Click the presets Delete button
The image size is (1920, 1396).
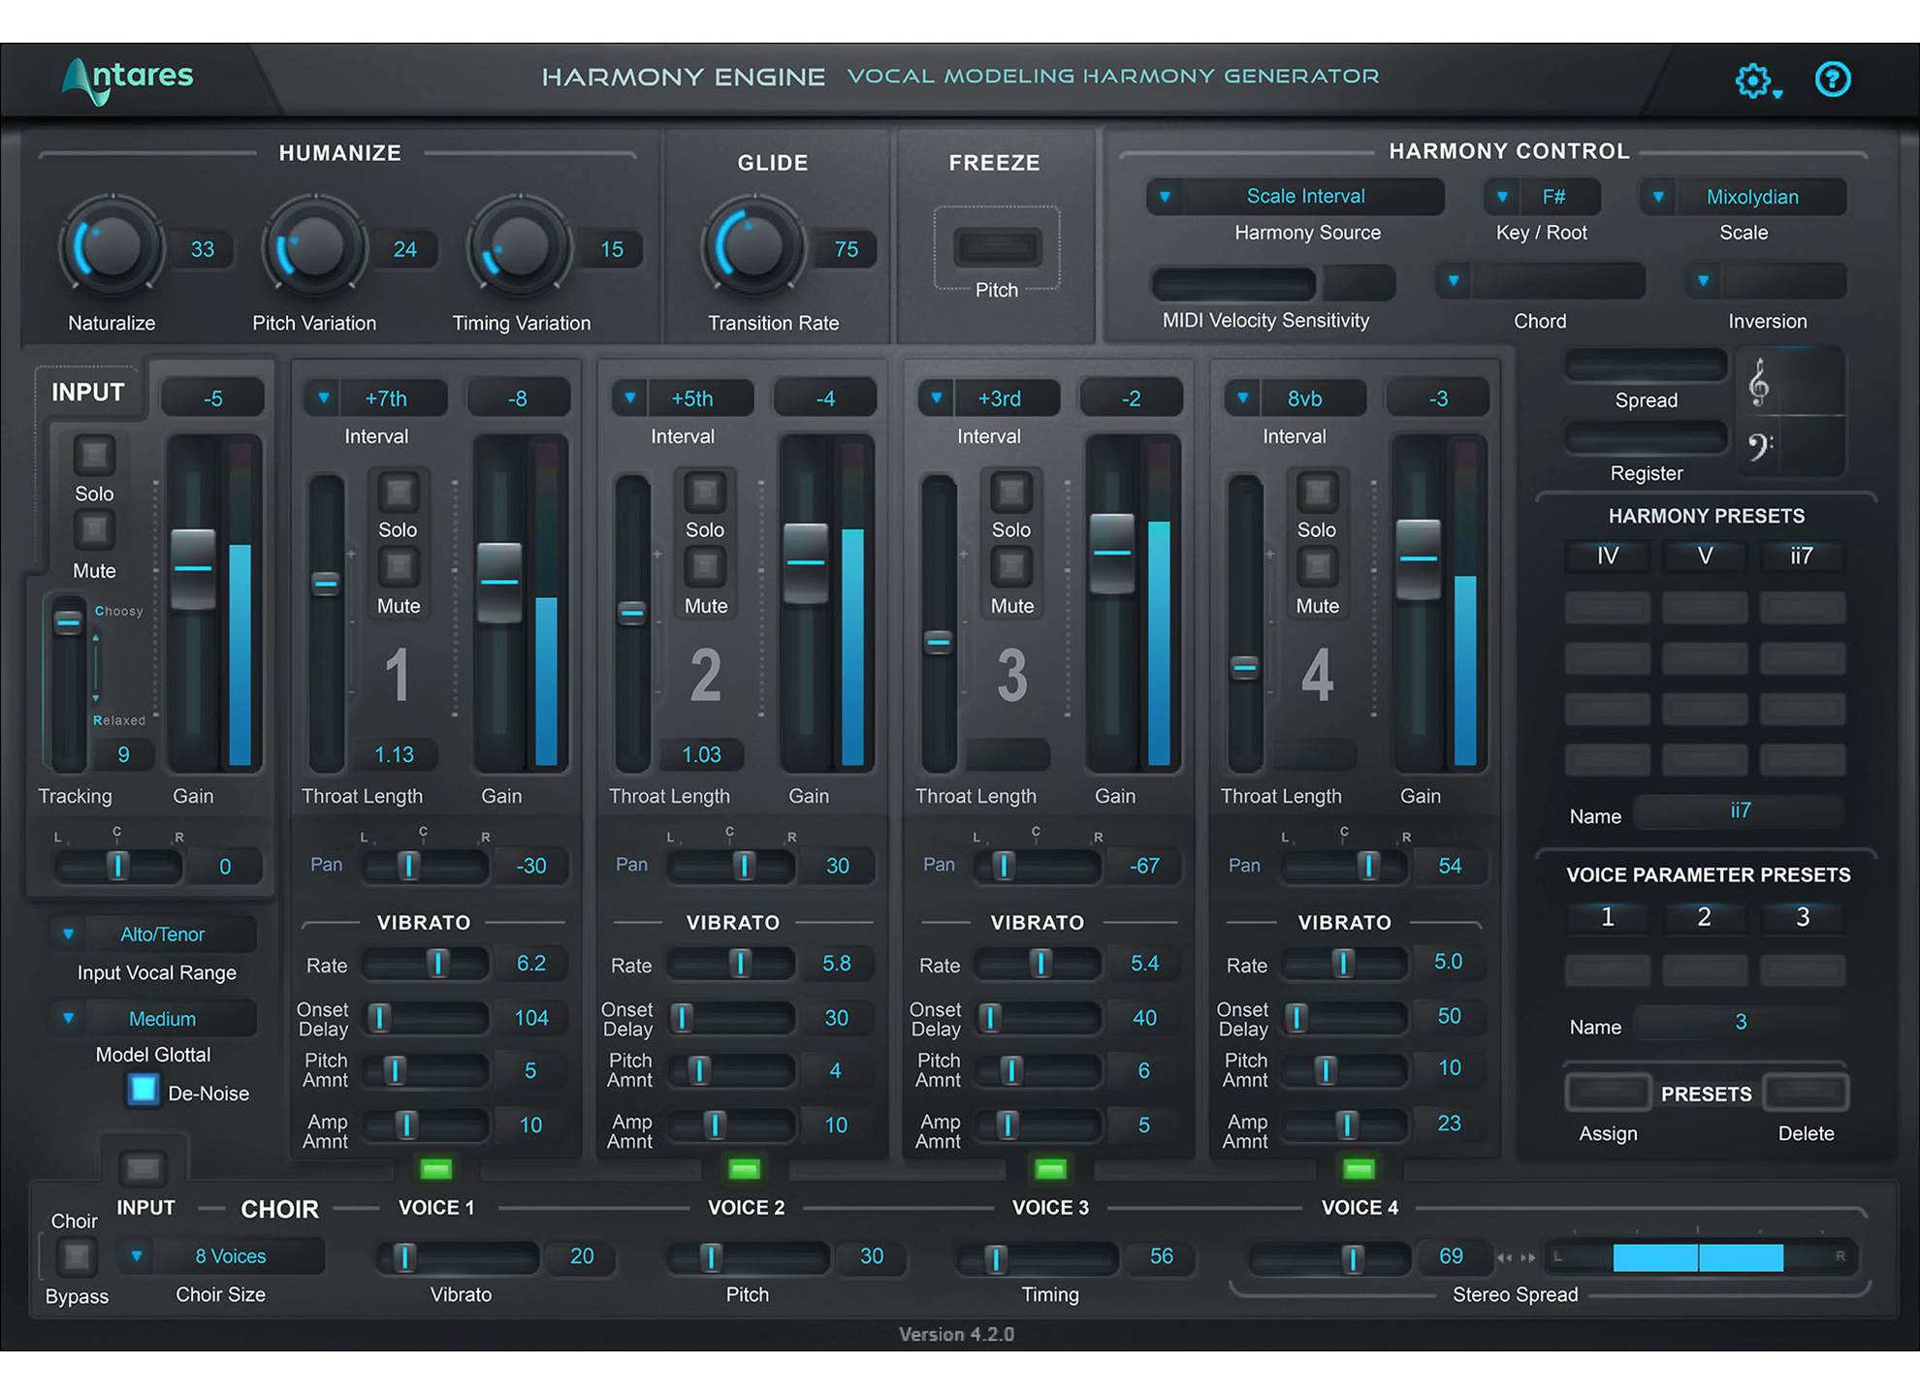coord(1806,1093)
